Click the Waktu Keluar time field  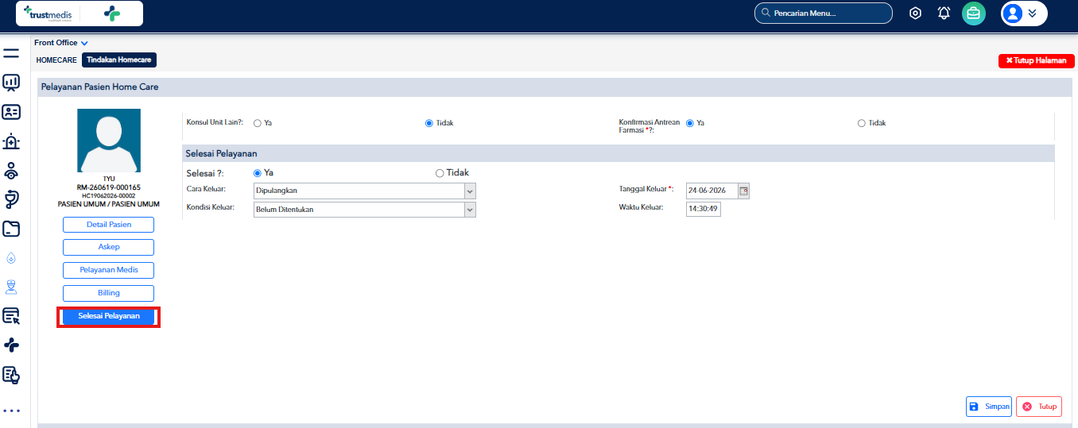coord(704,210)
